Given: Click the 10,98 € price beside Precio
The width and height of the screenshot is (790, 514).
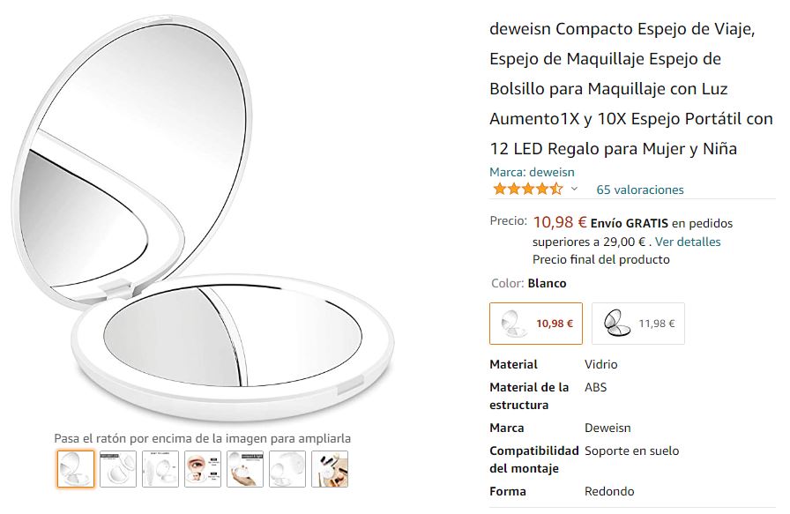Looking at the screenshot, I should point(560,222).
